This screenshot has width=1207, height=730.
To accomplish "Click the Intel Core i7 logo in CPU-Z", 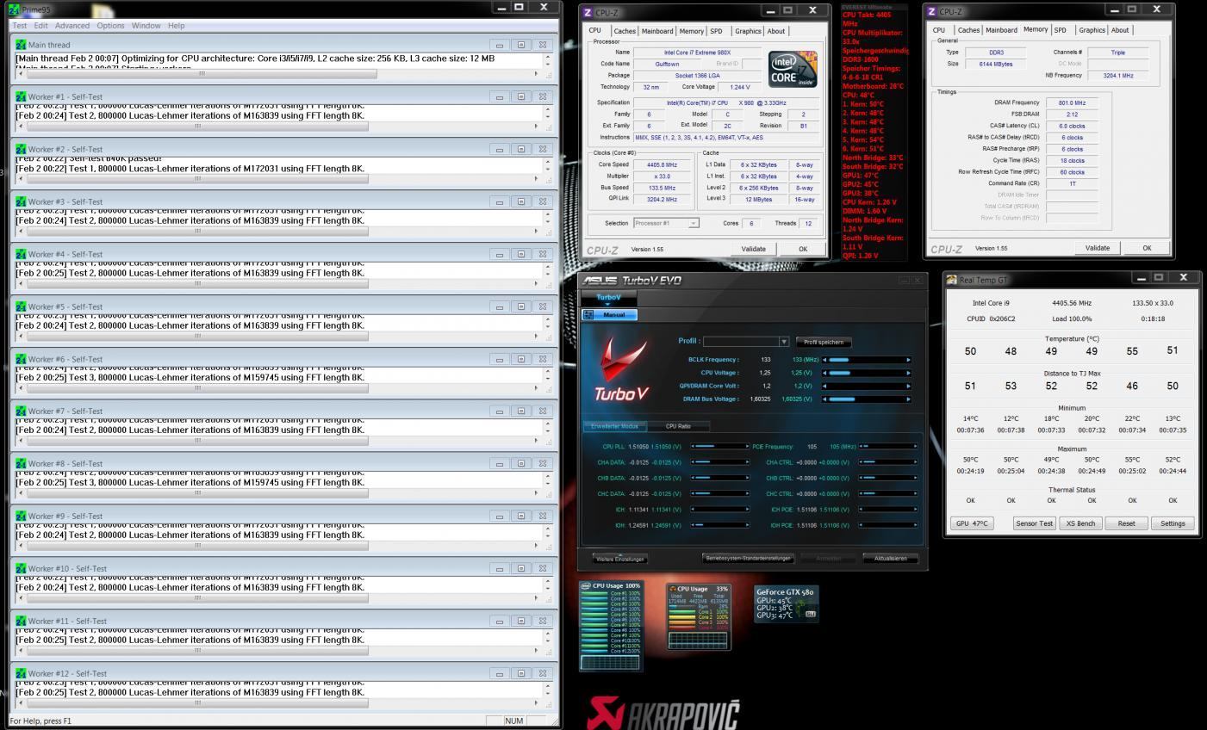I will (792, 70).
